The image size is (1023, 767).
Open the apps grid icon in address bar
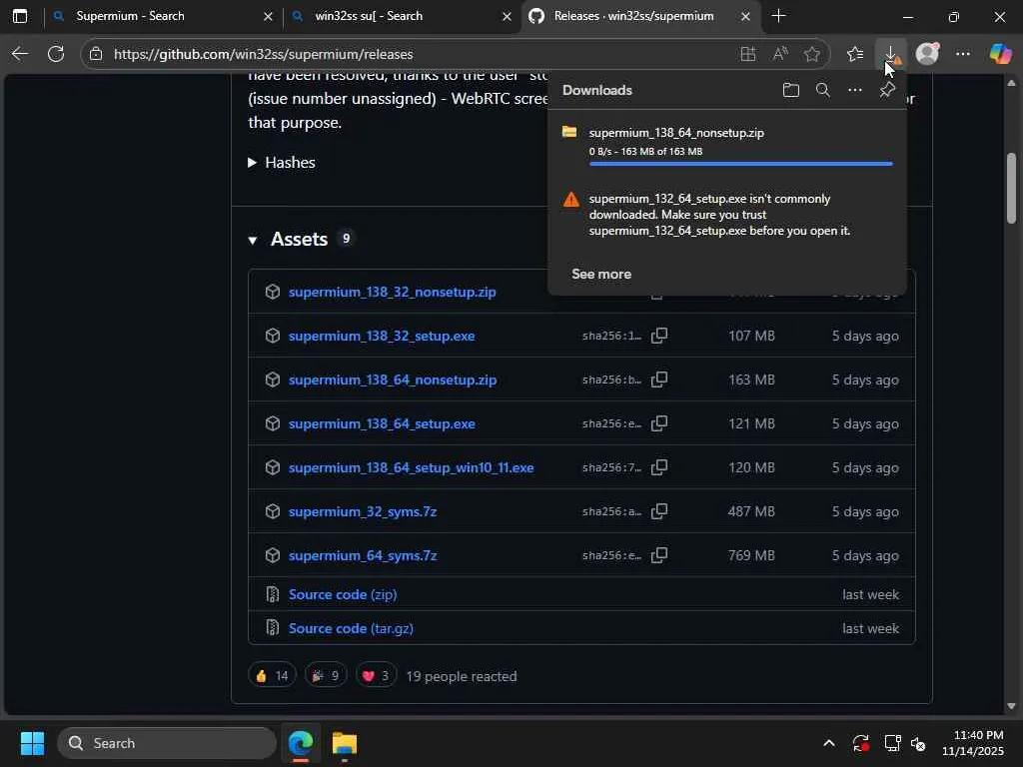click(x=747, y=54)
